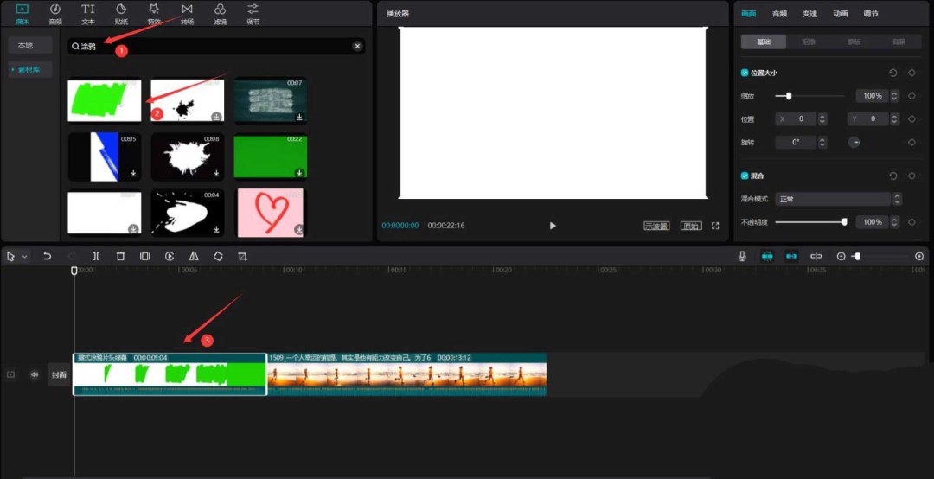Mute the main track audio
The image size is (934, 479).
[x=35, y=374]
